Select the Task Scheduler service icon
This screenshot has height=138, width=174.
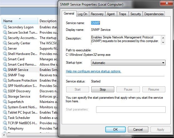pos(5,118)
